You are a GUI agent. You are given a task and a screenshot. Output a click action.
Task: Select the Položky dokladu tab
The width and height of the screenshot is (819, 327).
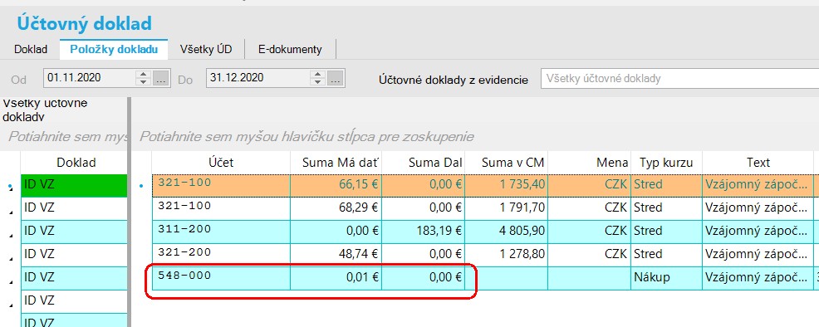(114, 50)
